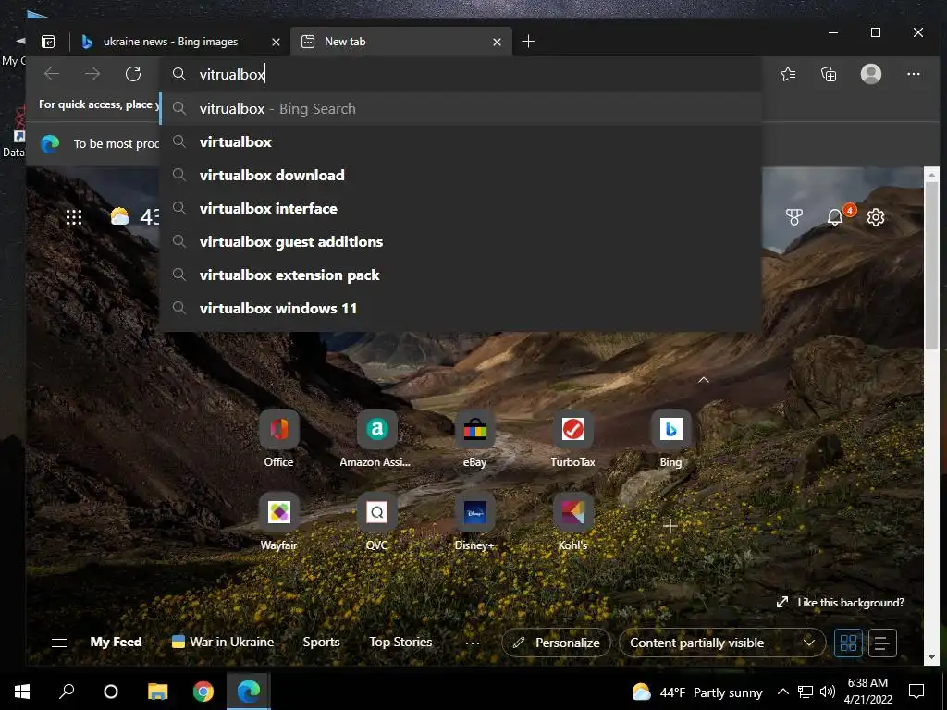947x710 pixels.
Task: Add a new quick link site
Action: click(670, 526)
